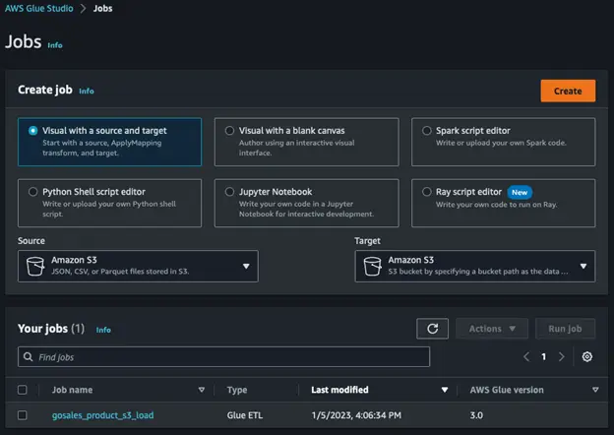Open AWS Glue Studio breadcrumb link
Image resolution: width=614 pixels, height=435 pixels.
click(38, 8)
